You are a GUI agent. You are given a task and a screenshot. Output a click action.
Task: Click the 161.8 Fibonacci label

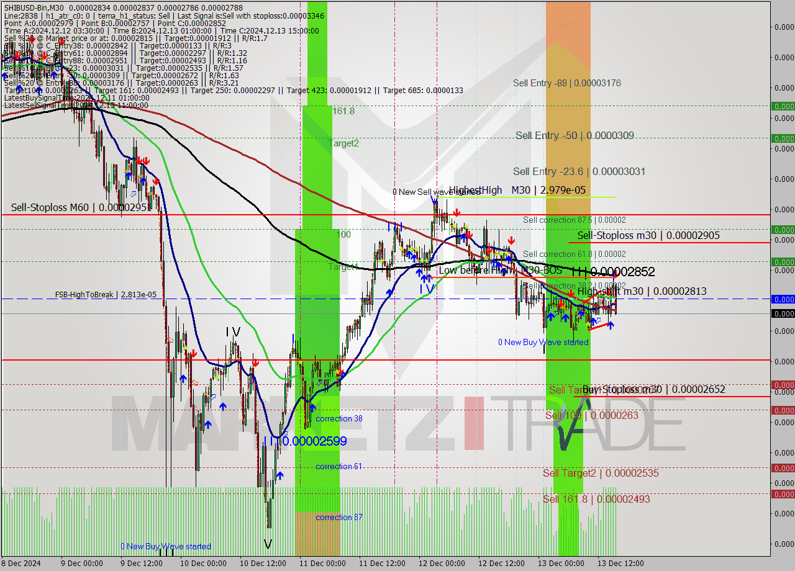tap(343, 111)
